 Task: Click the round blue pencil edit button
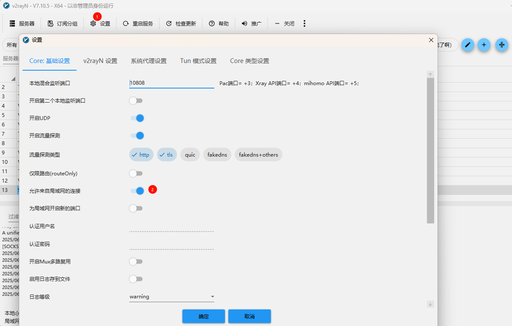pos(468,45)
